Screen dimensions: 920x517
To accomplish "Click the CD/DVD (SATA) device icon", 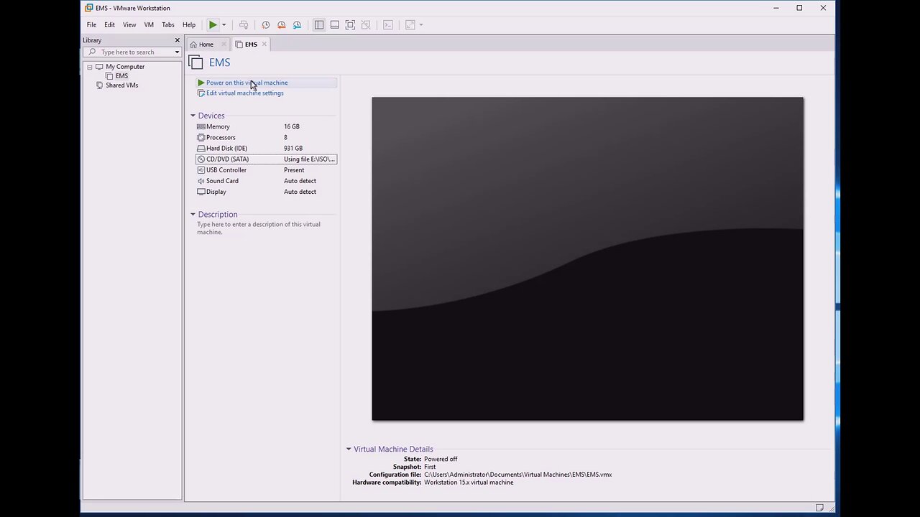I will coord(201,159).
